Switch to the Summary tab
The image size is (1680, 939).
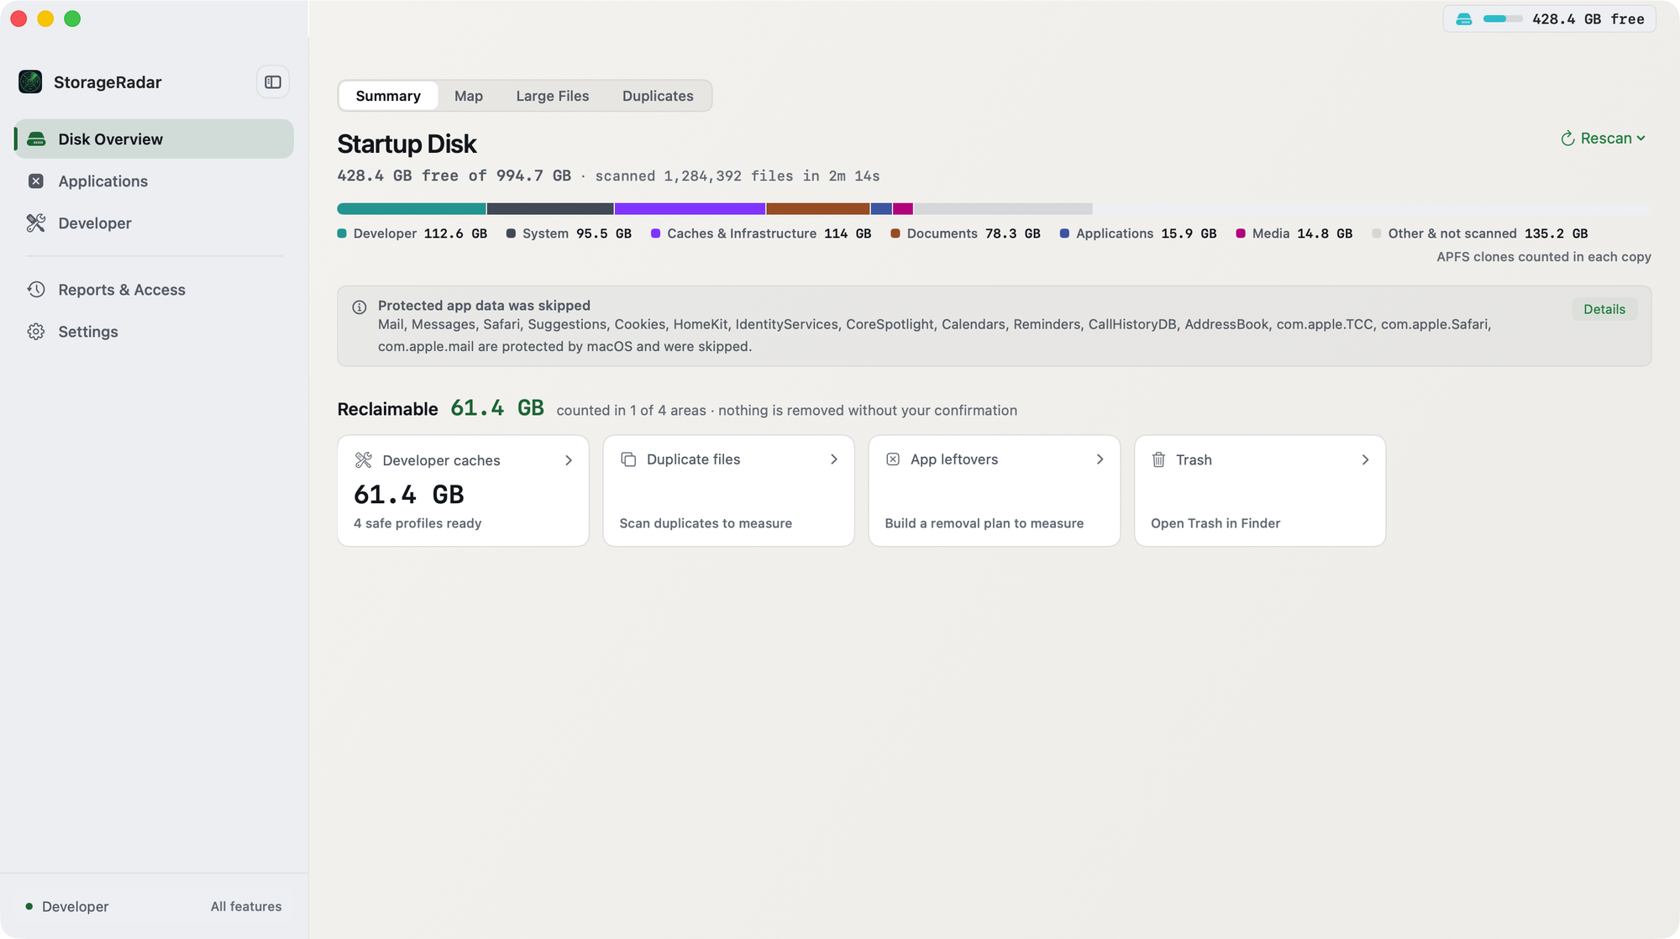(x=388, y=96)
